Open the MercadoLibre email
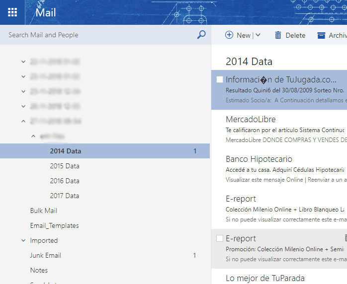The width and height of the screenshot is (347, 284). coord(279,130)
